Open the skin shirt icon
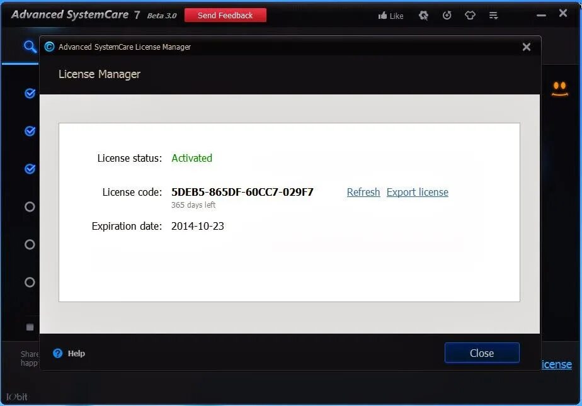 point(470,15)
